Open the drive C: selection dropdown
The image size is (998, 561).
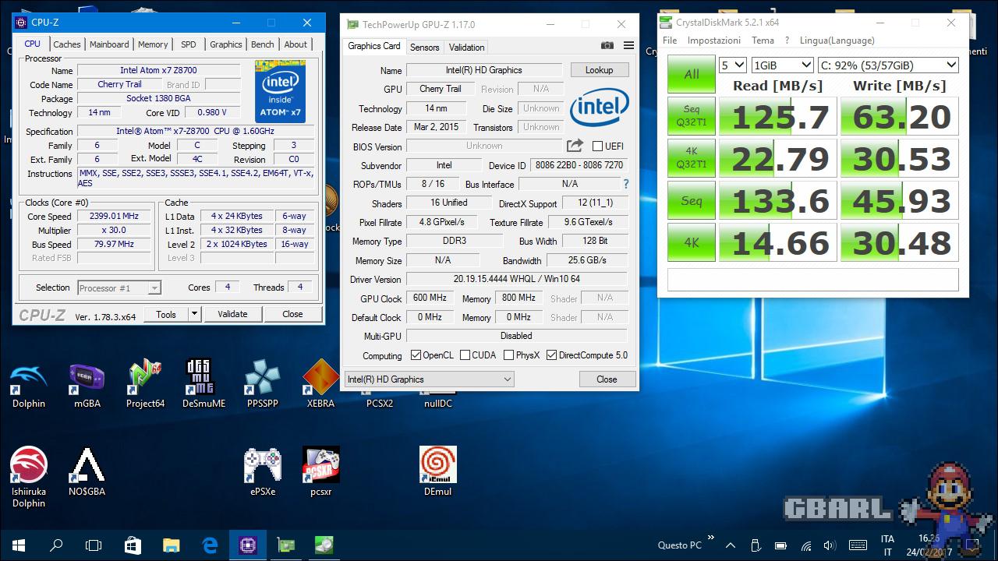point(888,65)
